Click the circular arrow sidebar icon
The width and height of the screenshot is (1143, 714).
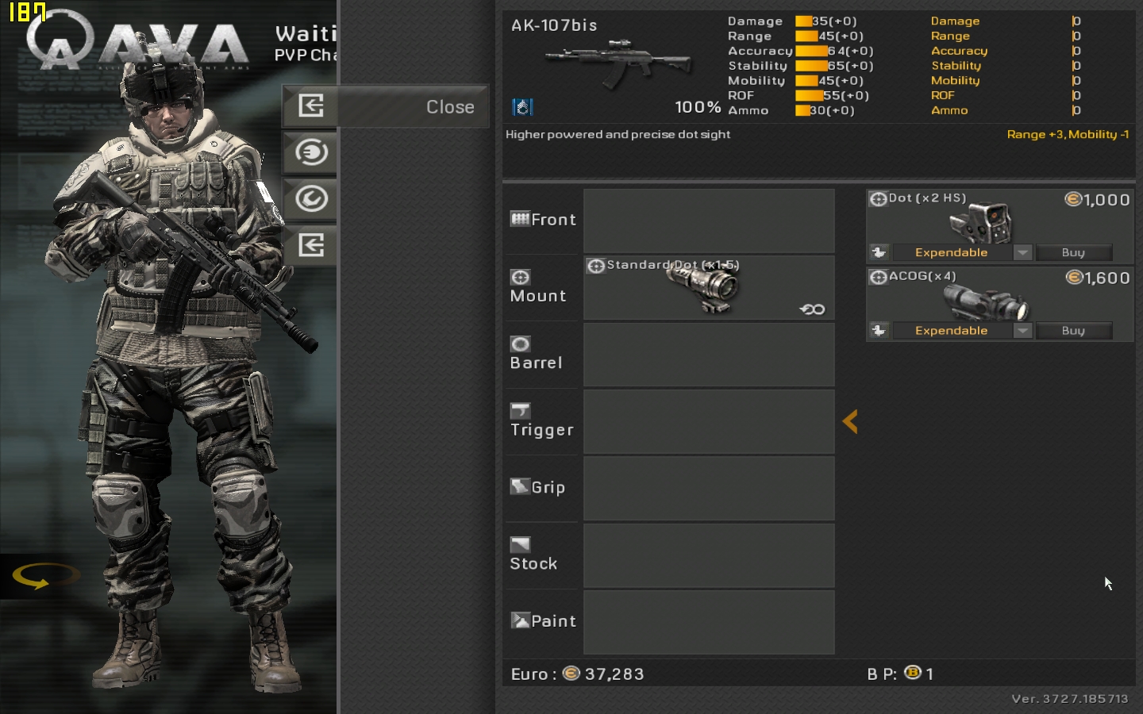tap(311, 198)
